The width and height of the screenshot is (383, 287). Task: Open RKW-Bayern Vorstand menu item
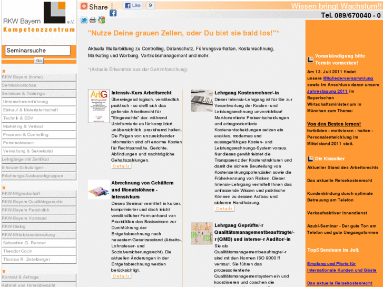click(39, 219)
